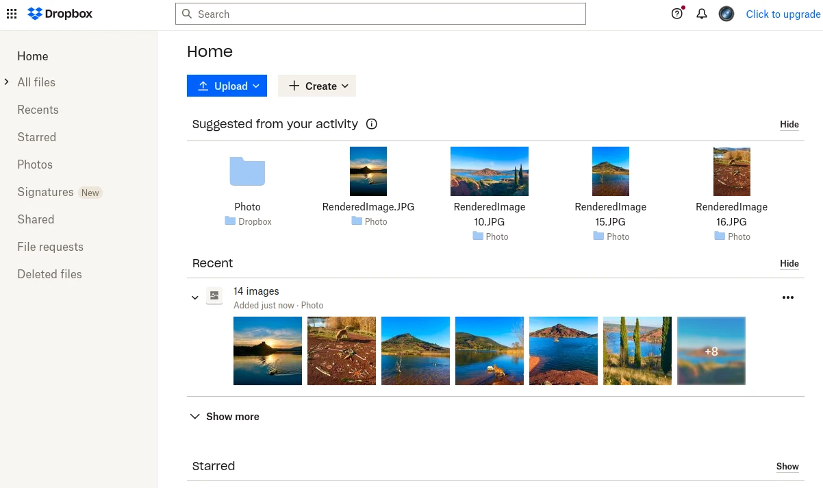Image resolution: width=823 pixels, height=488 pixels.
Task: Open the account avatar menu
Action: 726,14
